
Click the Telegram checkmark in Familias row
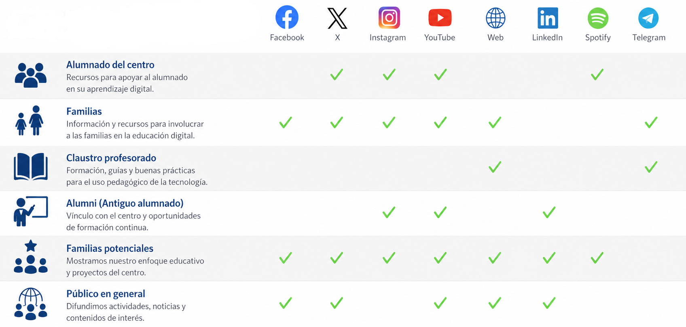(x=651, y=122)
